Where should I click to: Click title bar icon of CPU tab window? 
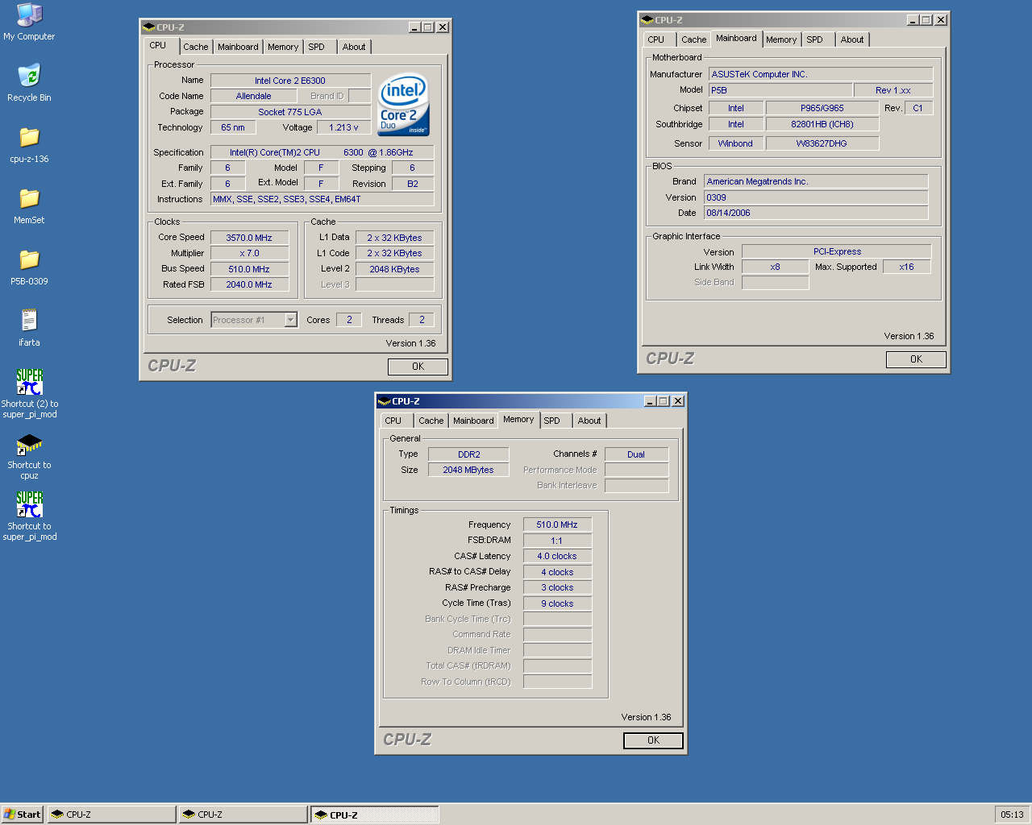pos(148,27)
